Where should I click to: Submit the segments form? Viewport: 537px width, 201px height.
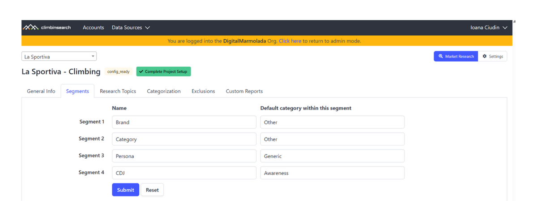(125, 190)
